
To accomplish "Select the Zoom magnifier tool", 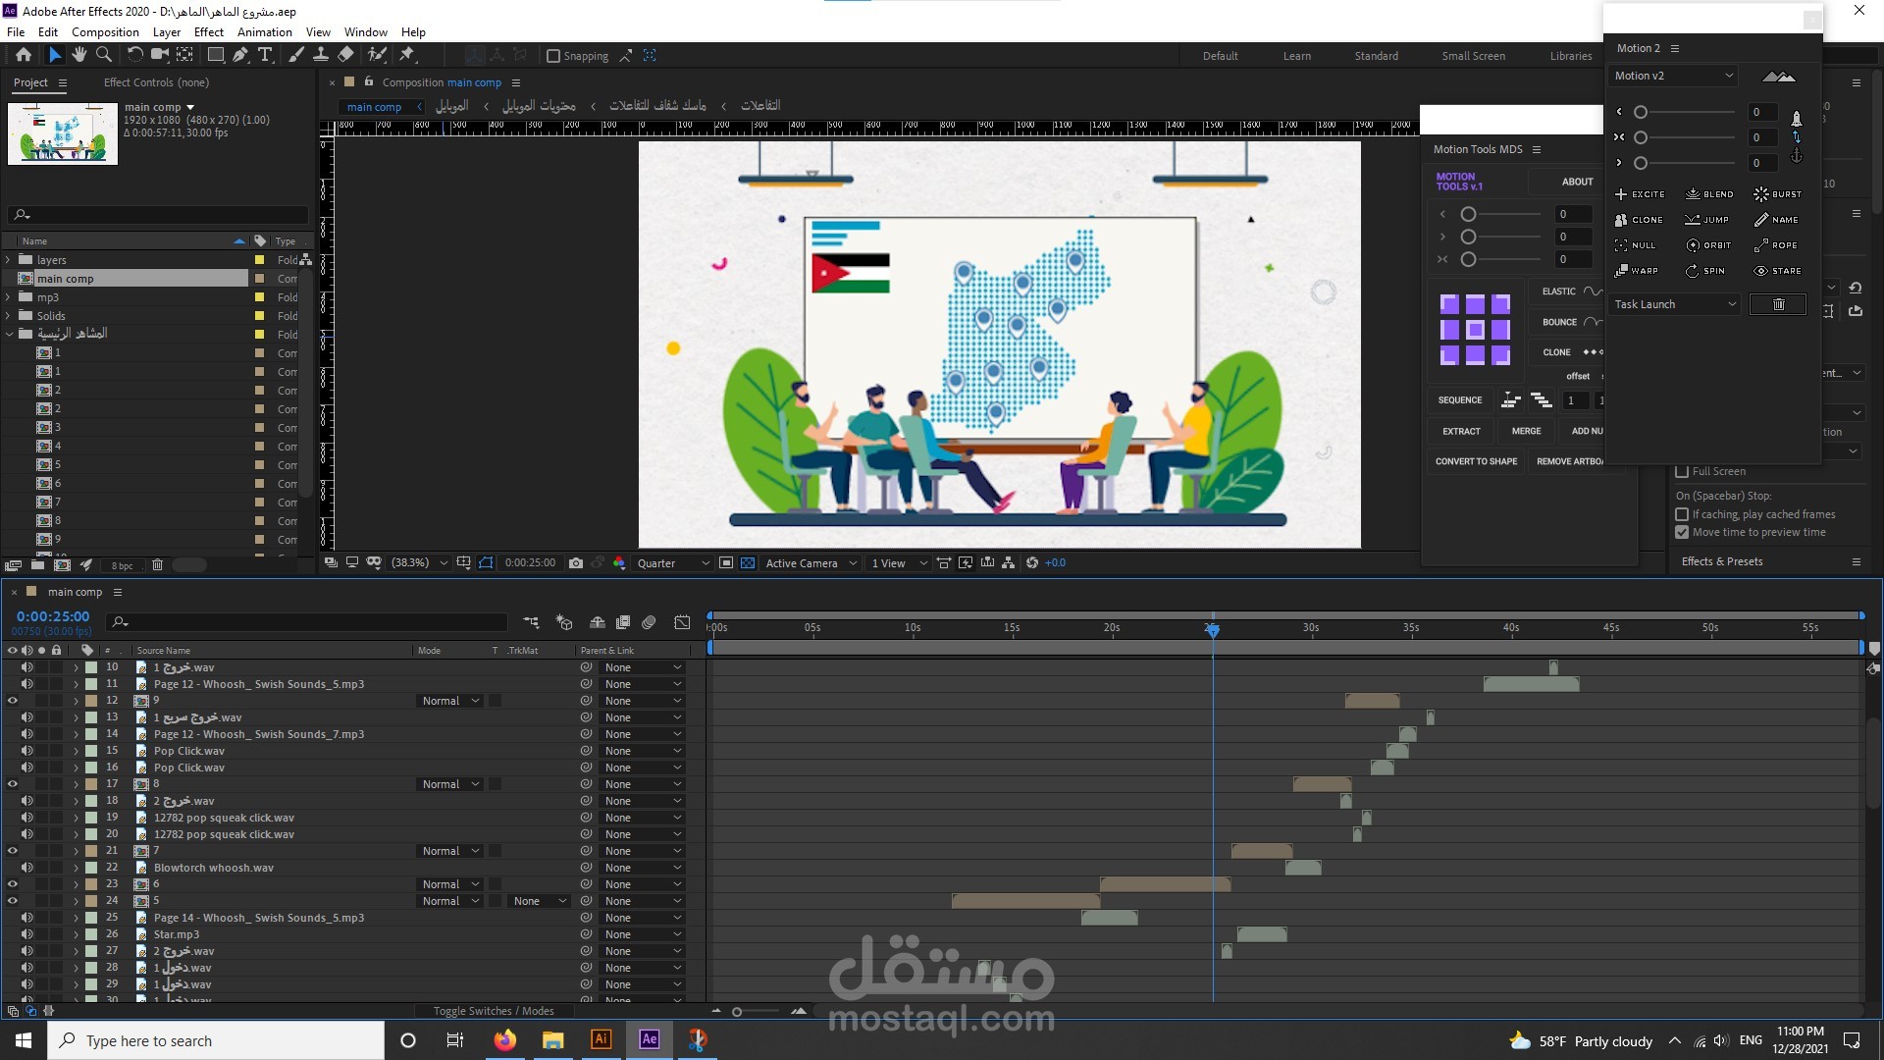I will point(104,55).
